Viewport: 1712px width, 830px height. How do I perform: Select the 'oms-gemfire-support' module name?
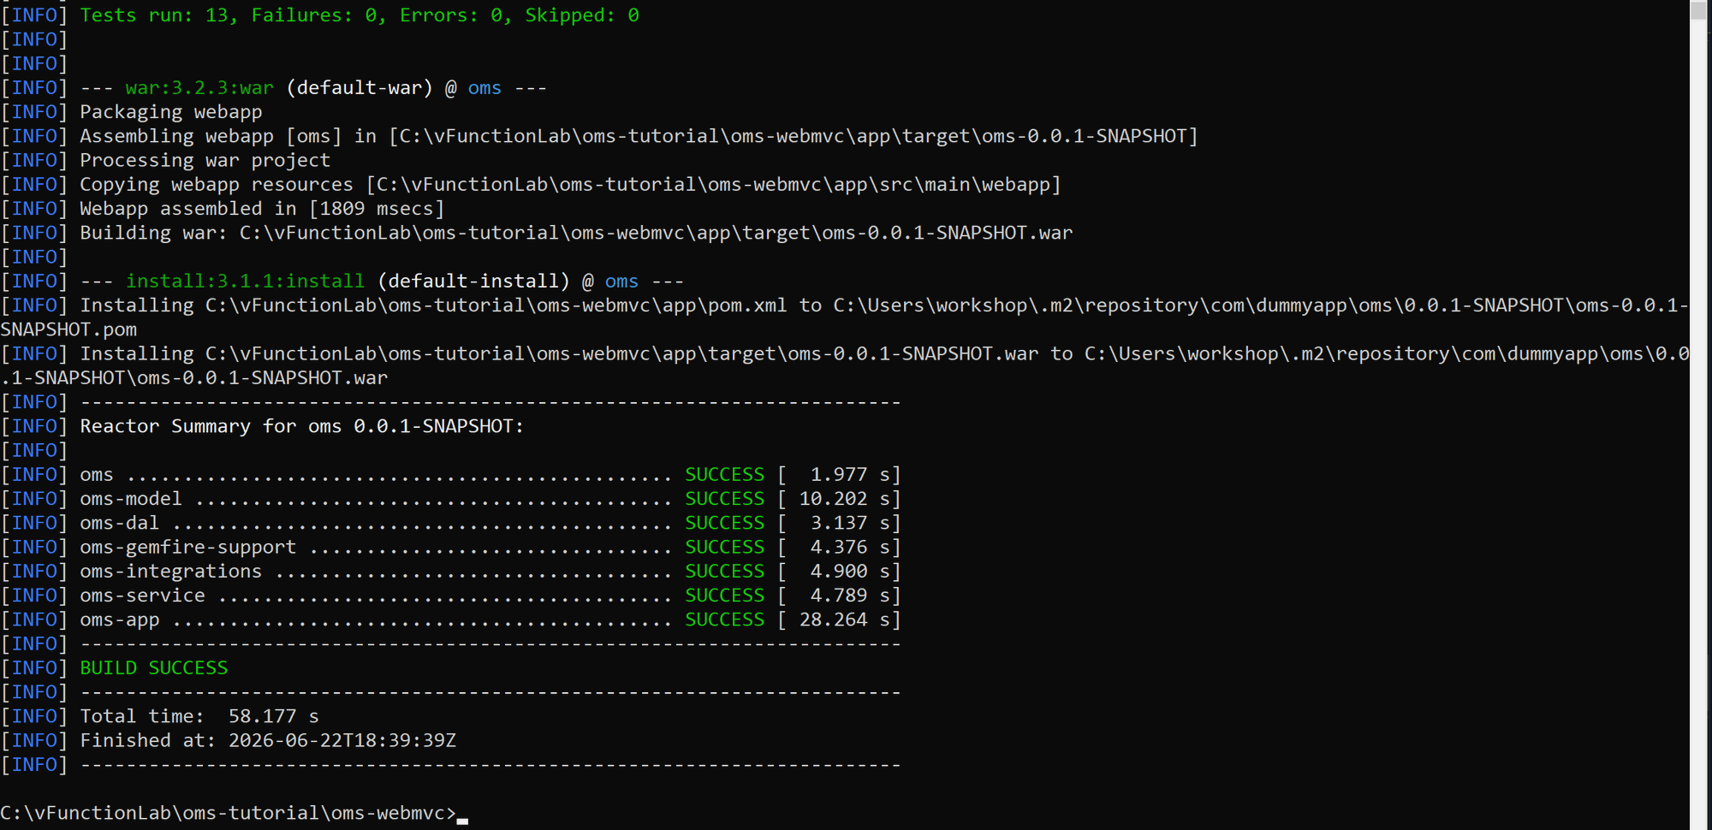coord(187,547)
